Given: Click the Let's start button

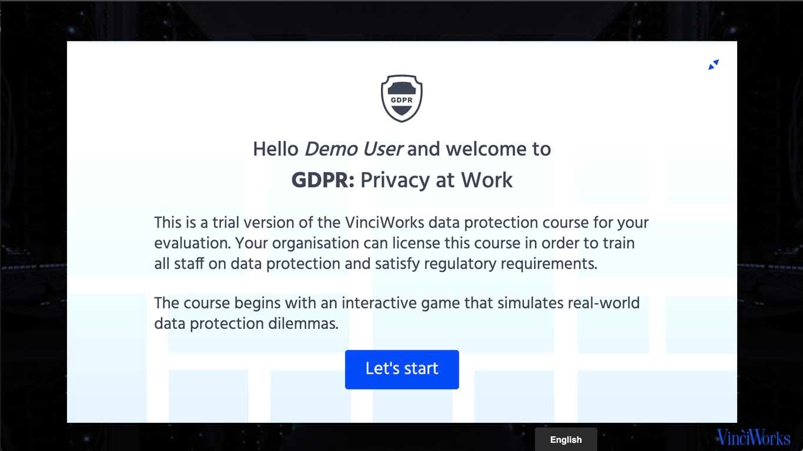Looking at the screenshot, I should (x=401, y=369).
